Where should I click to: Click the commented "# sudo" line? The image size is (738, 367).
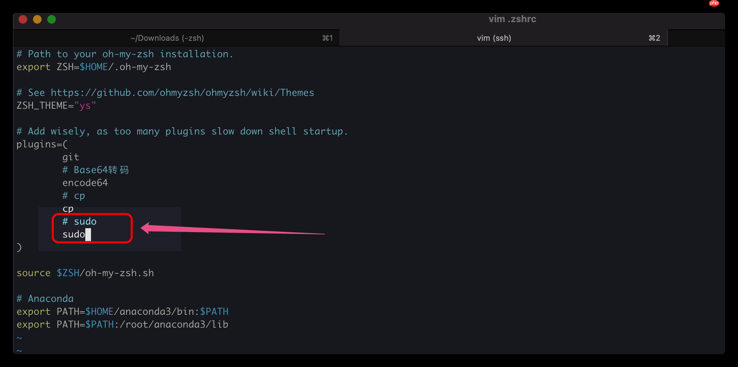click(79, 221)
